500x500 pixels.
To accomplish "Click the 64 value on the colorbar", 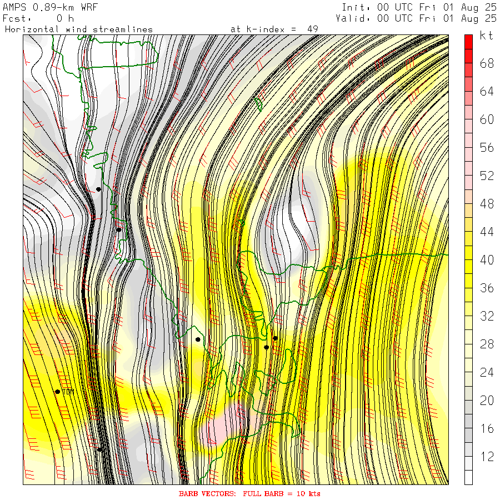I will [487, 92].
